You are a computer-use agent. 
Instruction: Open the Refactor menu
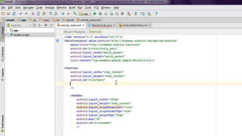pyautogui.click(x=61, y=8)
